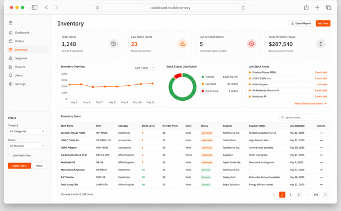Click the Alerts bell icon
Viewport: 341px width, 211px height.
click(x=11, y=75)
